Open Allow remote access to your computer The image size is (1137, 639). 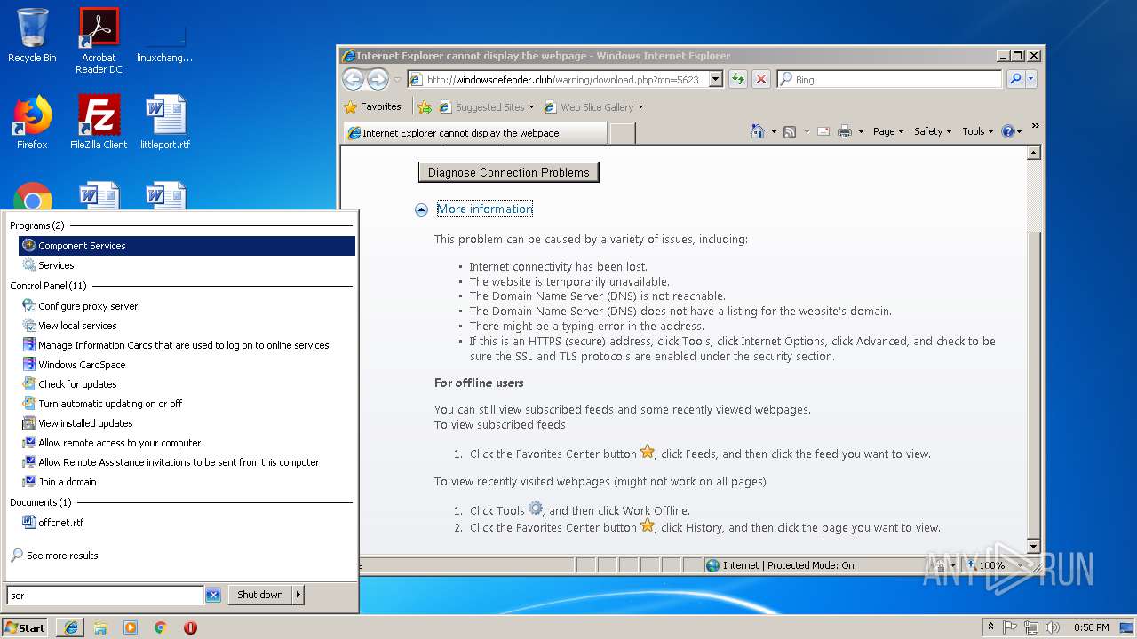click(187, 443)
